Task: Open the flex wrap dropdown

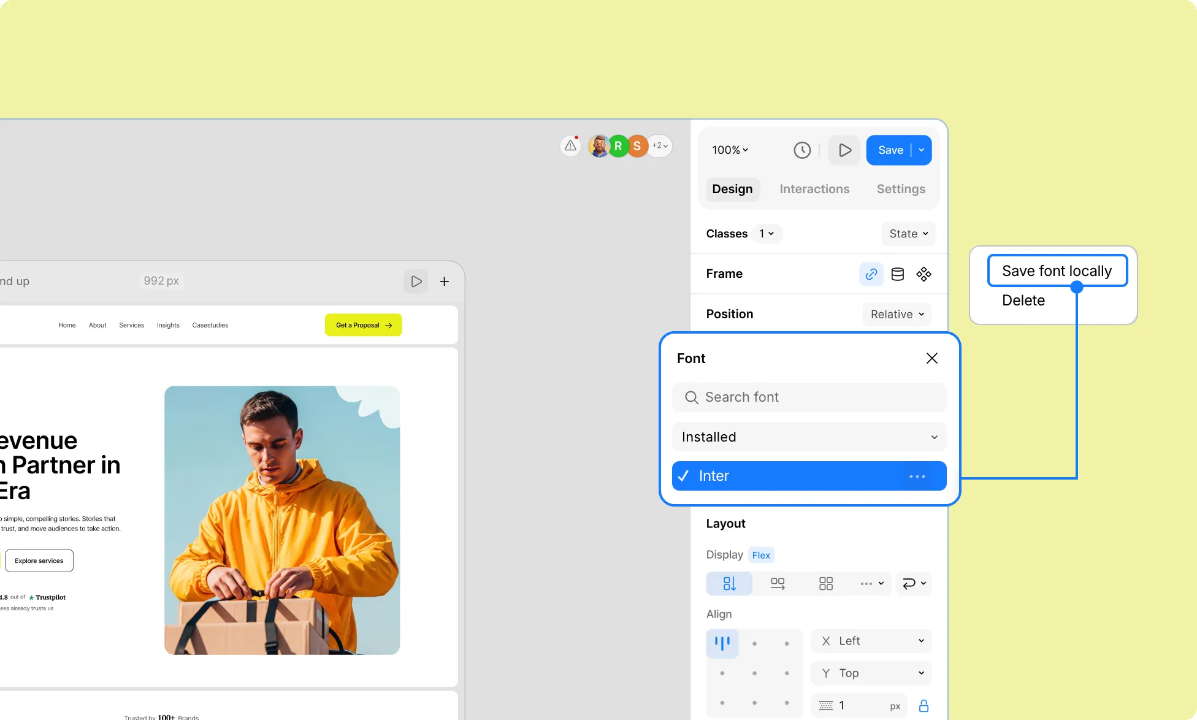Action: tap(914, 584)
